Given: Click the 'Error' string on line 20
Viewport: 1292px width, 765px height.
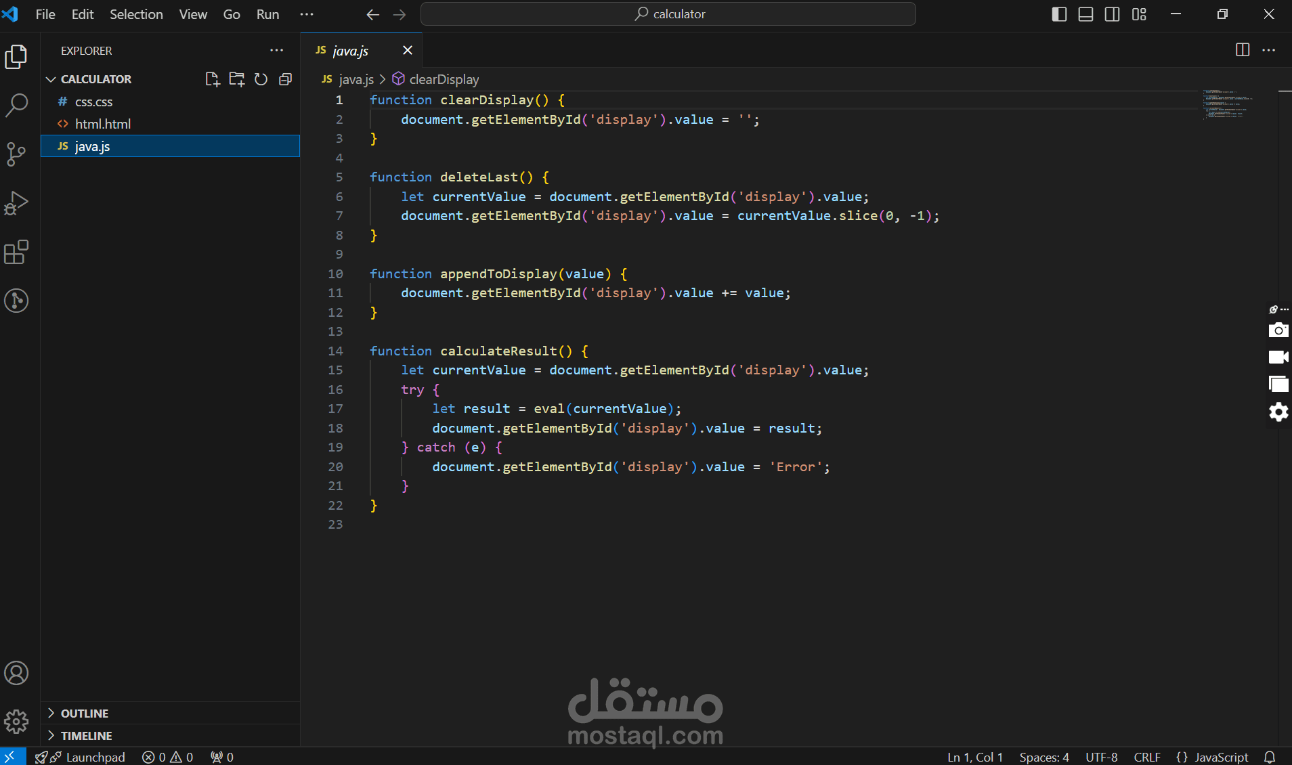Looking at the screenshot, I should click(795, 466).
